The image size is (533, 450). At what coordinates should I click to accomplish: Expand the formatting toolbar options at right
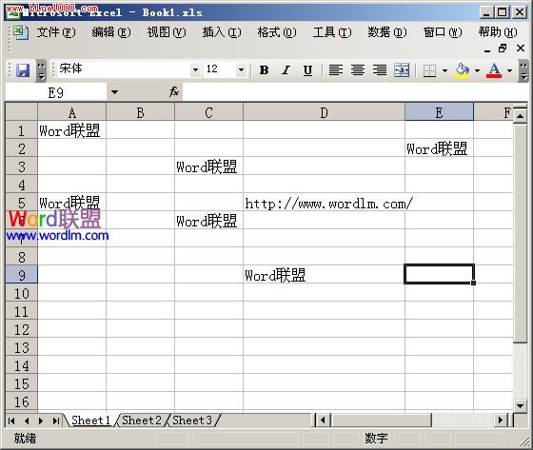(523, 70)
